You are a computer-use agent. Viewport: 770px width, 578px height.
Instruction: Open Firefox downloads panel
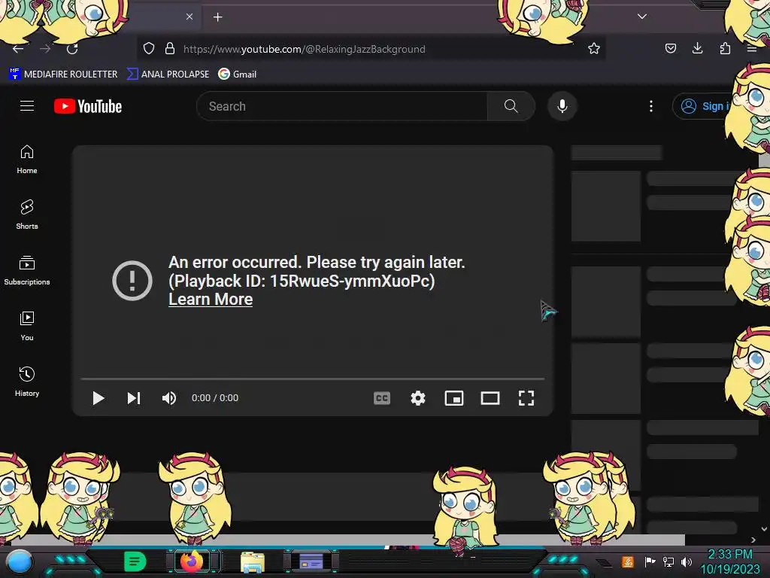[697, 48]
